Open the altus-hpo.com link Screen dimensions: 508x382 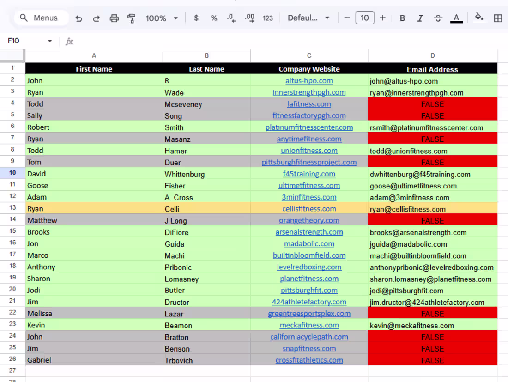pos(309,81)
